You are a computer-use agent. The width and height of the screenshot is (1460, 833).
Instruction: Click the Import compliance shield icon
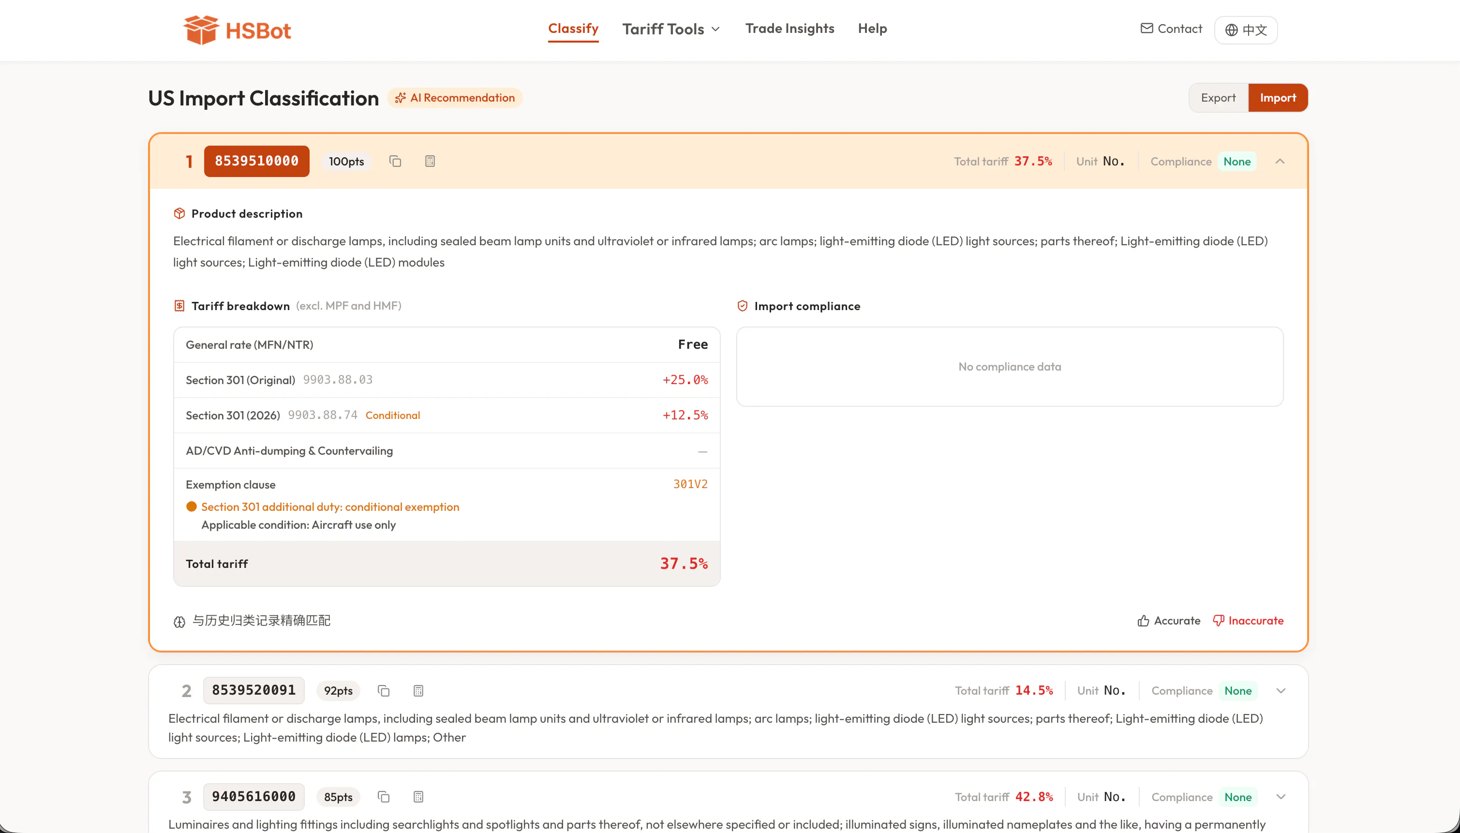(743, 306)
